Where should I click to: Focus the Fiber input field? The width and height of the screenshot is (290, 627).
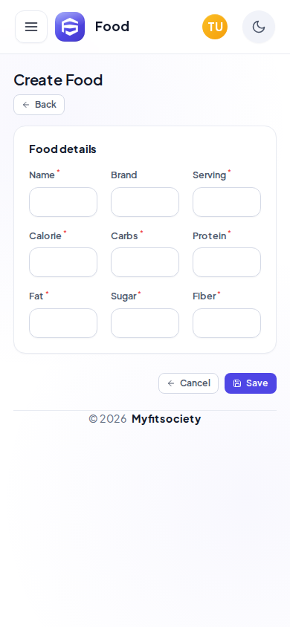coord(227,323)
